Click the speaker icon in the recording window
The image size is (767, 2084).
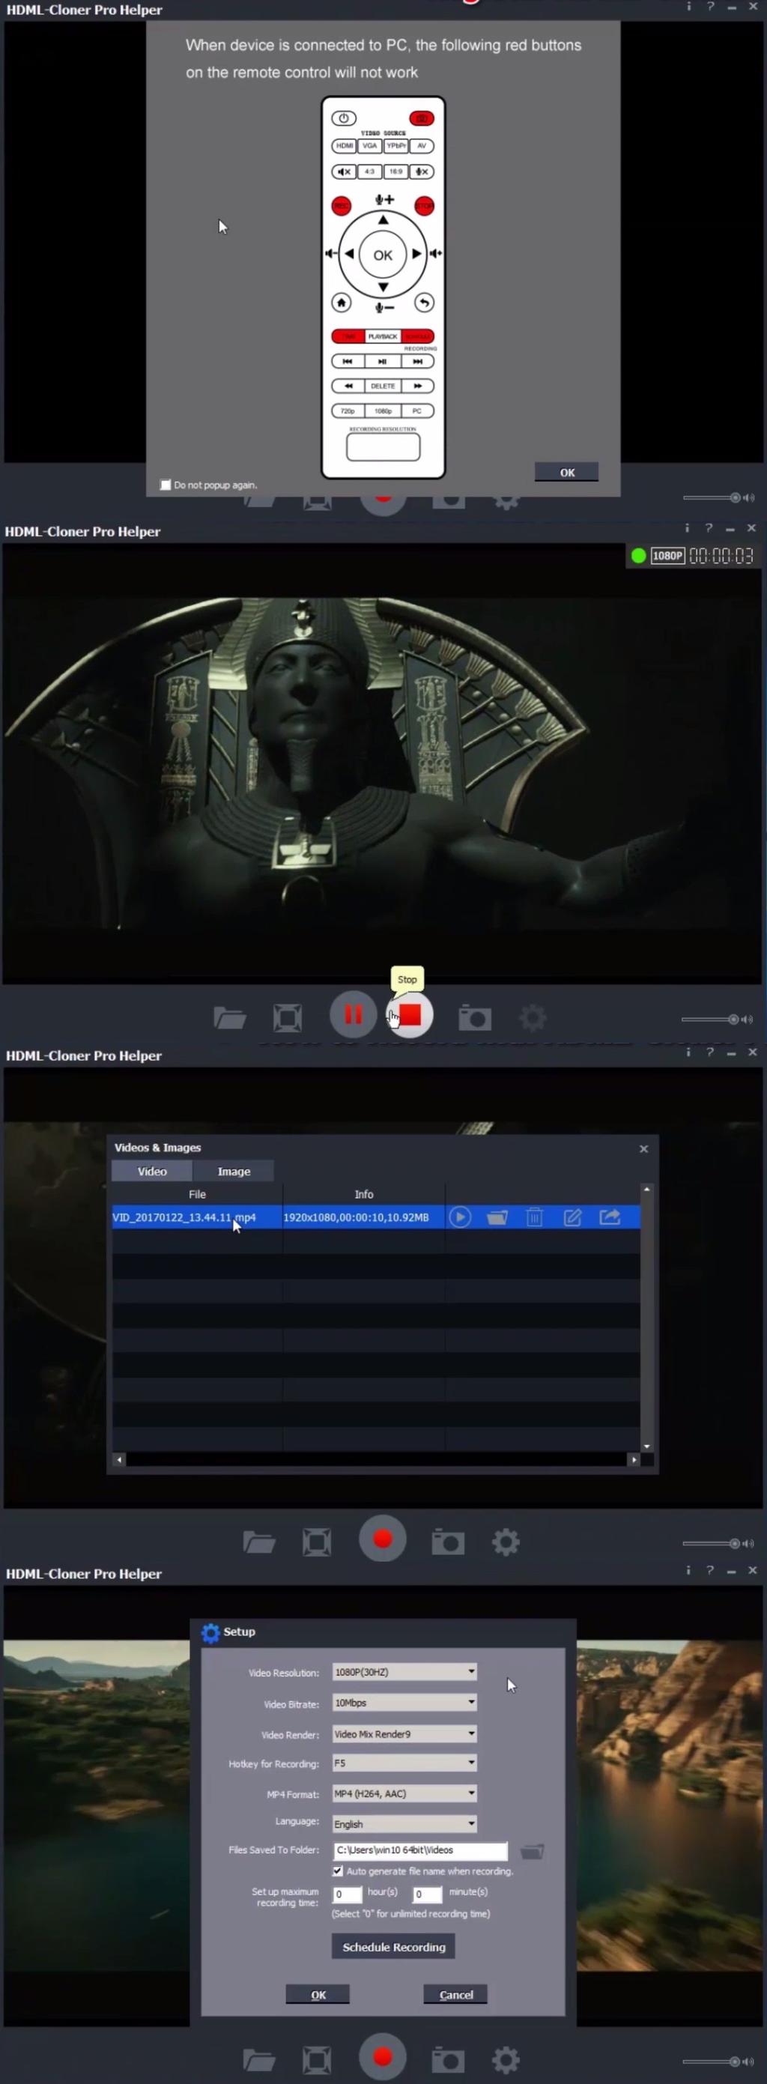coord(748,1020)
